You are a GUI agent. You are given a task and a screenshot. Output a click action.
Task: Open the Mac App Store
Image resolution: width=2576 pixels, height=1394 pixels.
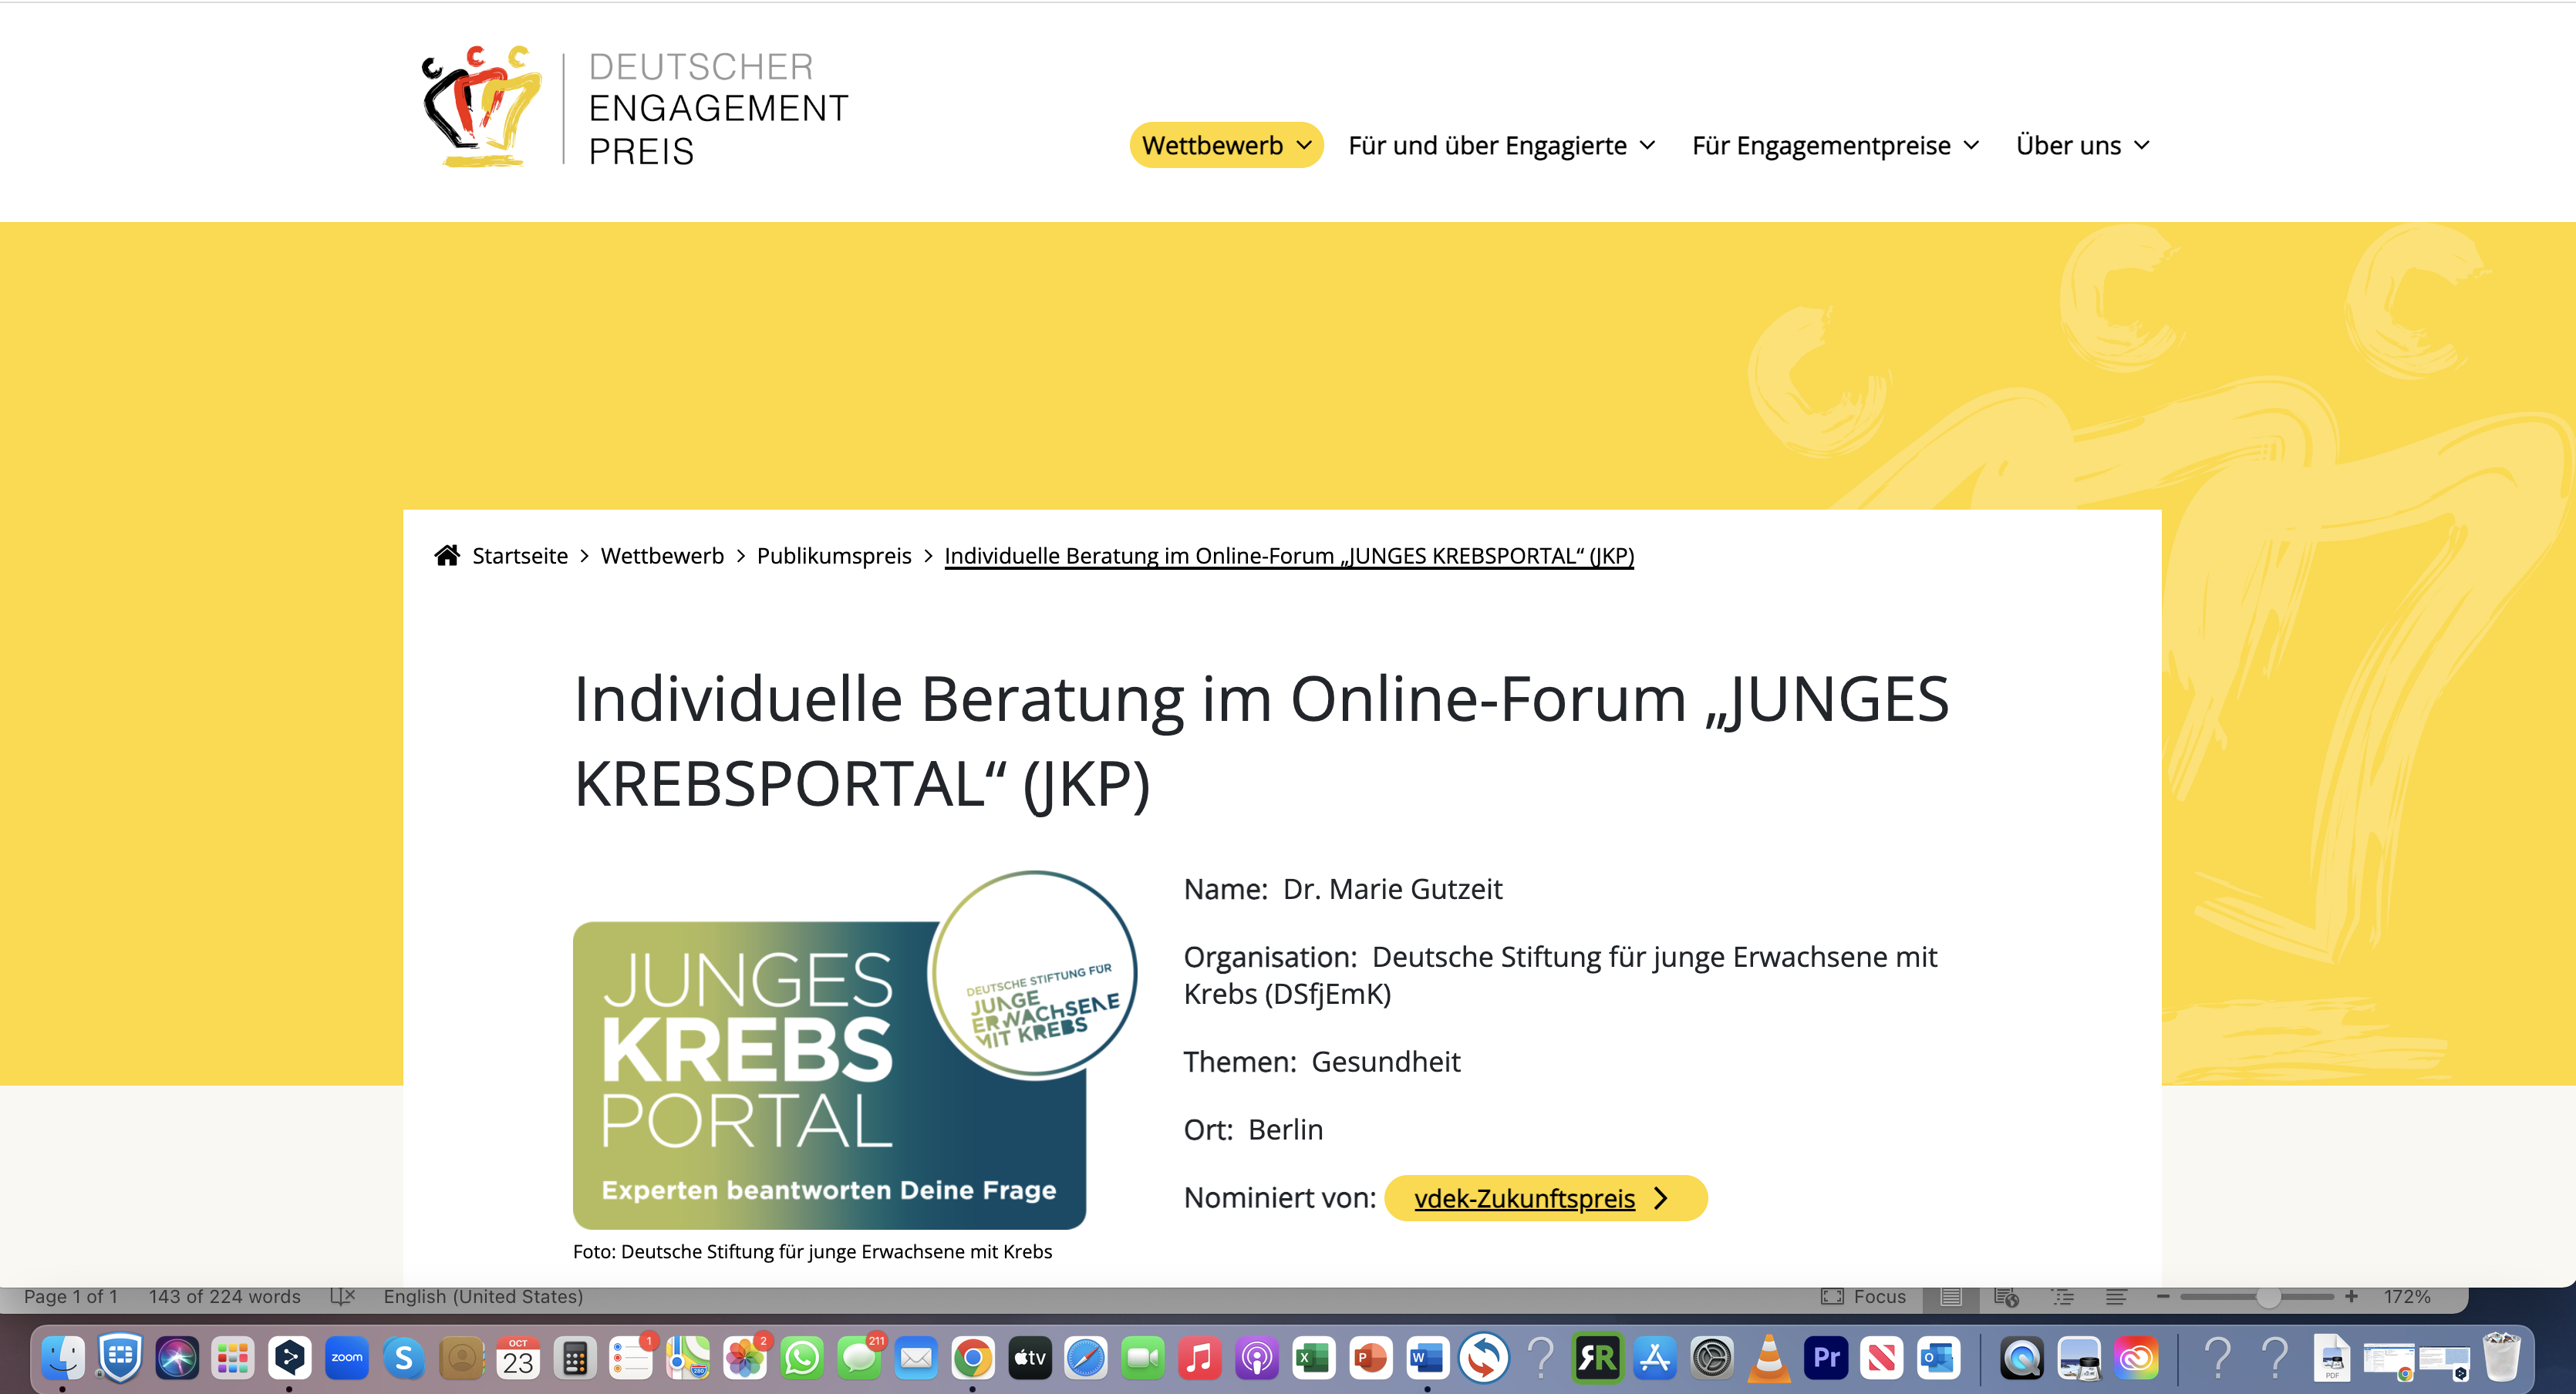(1655, 1357)
